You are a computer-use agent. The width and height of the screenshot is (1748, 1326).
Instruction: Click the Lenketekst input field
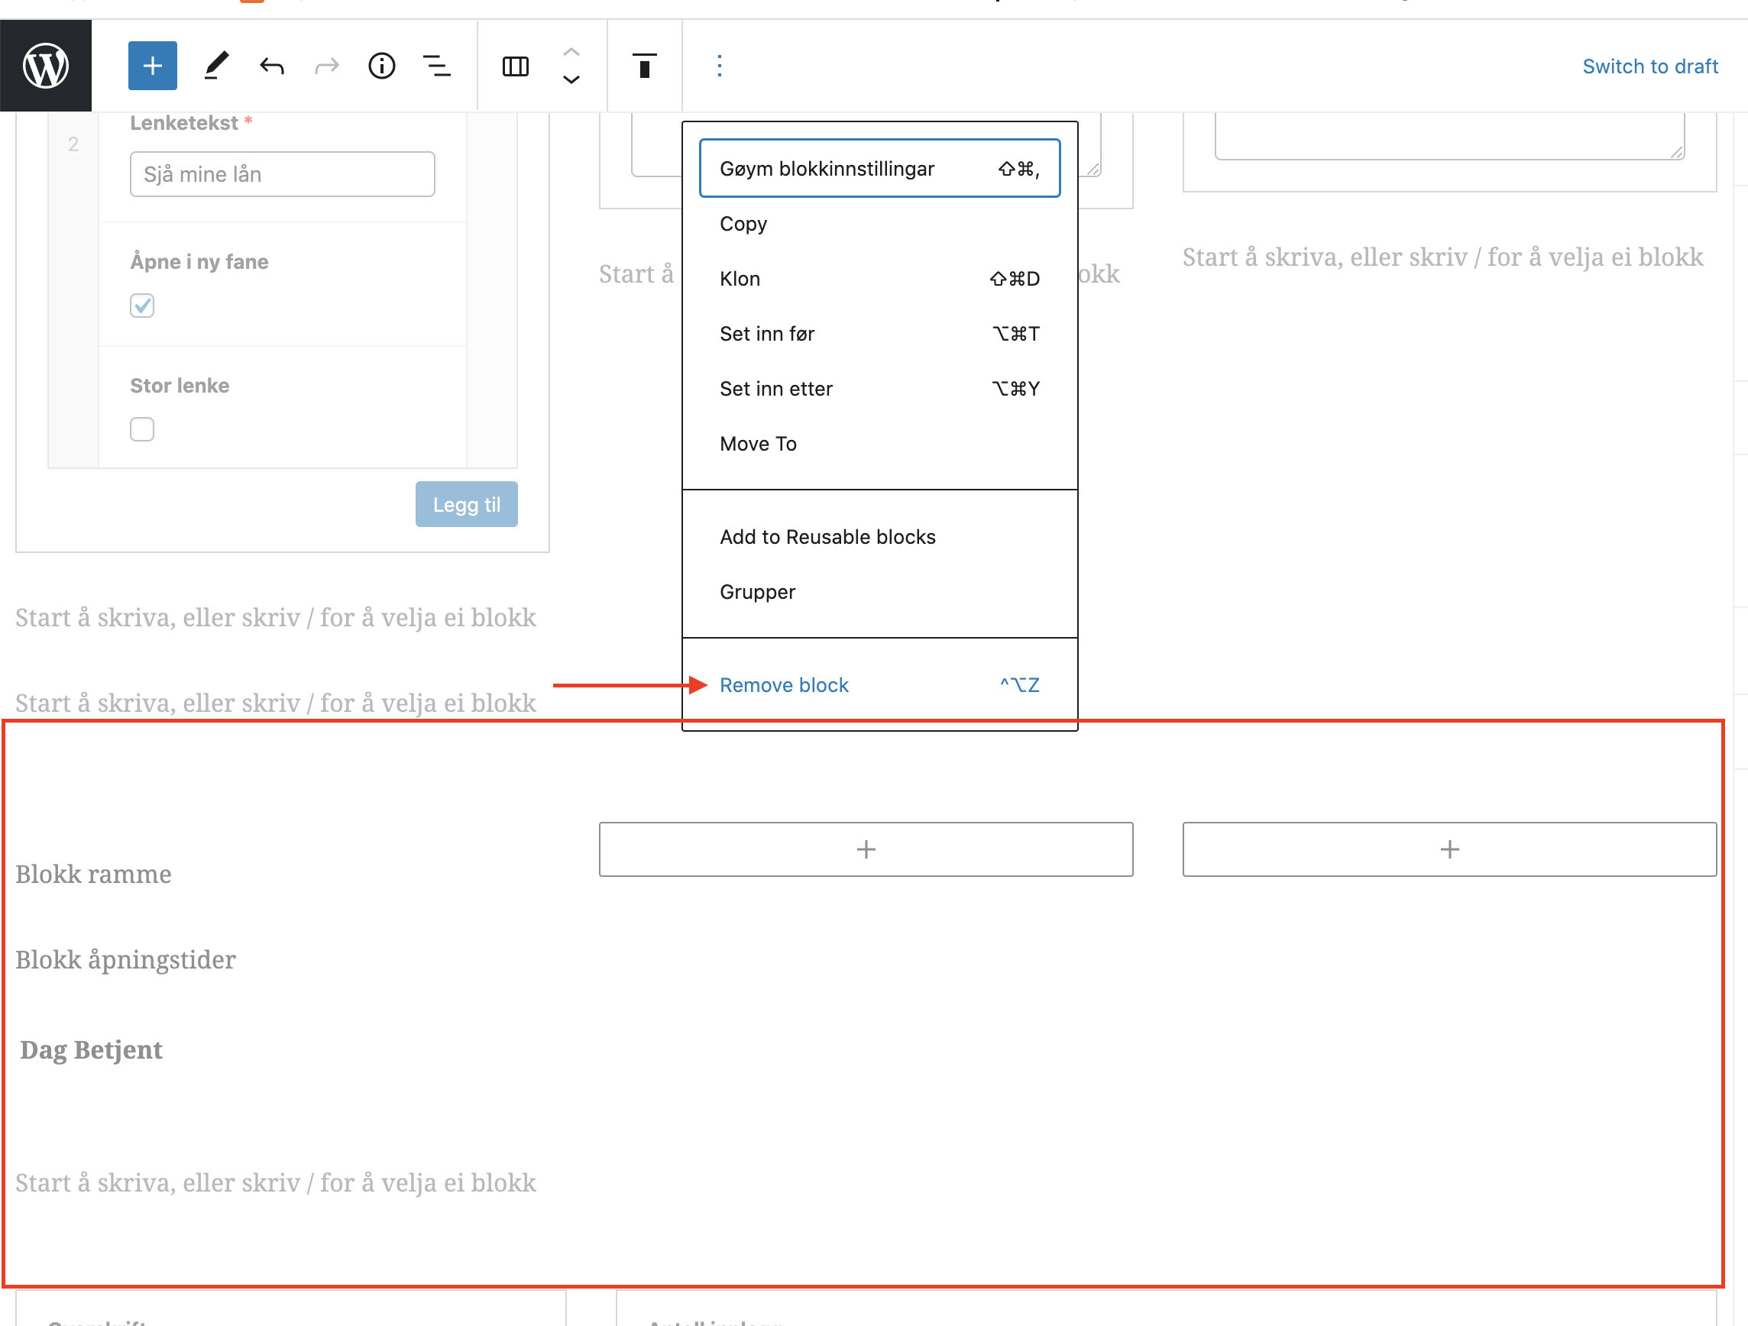click(282, 174)
